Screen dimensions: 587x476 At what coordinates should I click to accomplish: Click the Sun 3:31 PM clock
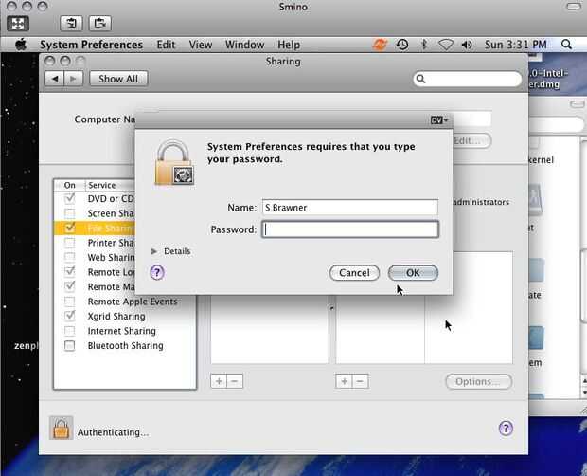pos(515,45)
